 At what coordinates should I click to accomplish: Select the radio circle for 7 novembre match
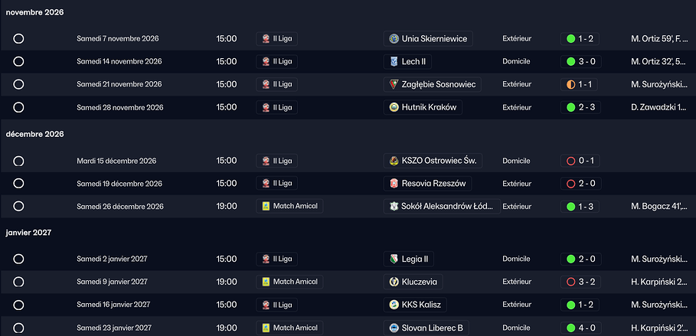[x=18, y=38]
